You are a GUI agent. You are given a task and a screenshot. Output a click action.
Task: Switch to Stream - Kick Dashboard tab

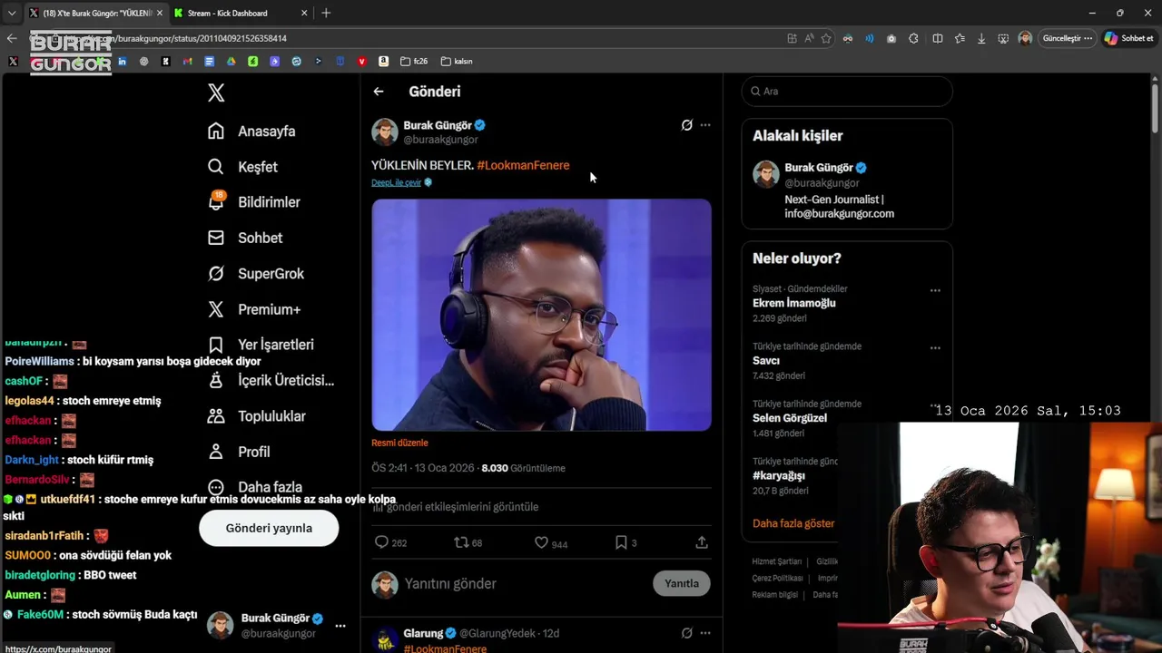(x=241, y=13)
